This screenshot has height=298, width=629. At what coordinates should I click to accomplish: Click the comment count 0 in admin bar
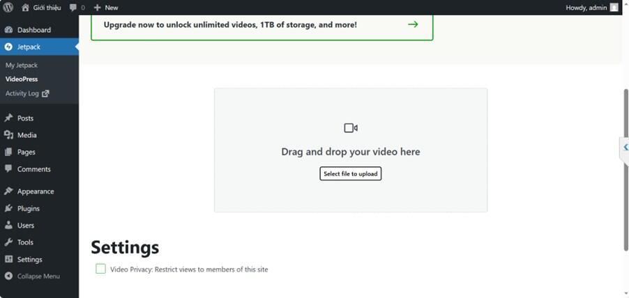[x=83, y=8]
